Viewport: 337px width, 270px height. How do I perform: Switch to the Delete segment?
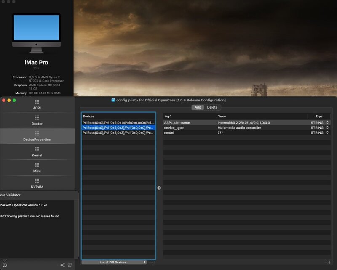[212, 107]
